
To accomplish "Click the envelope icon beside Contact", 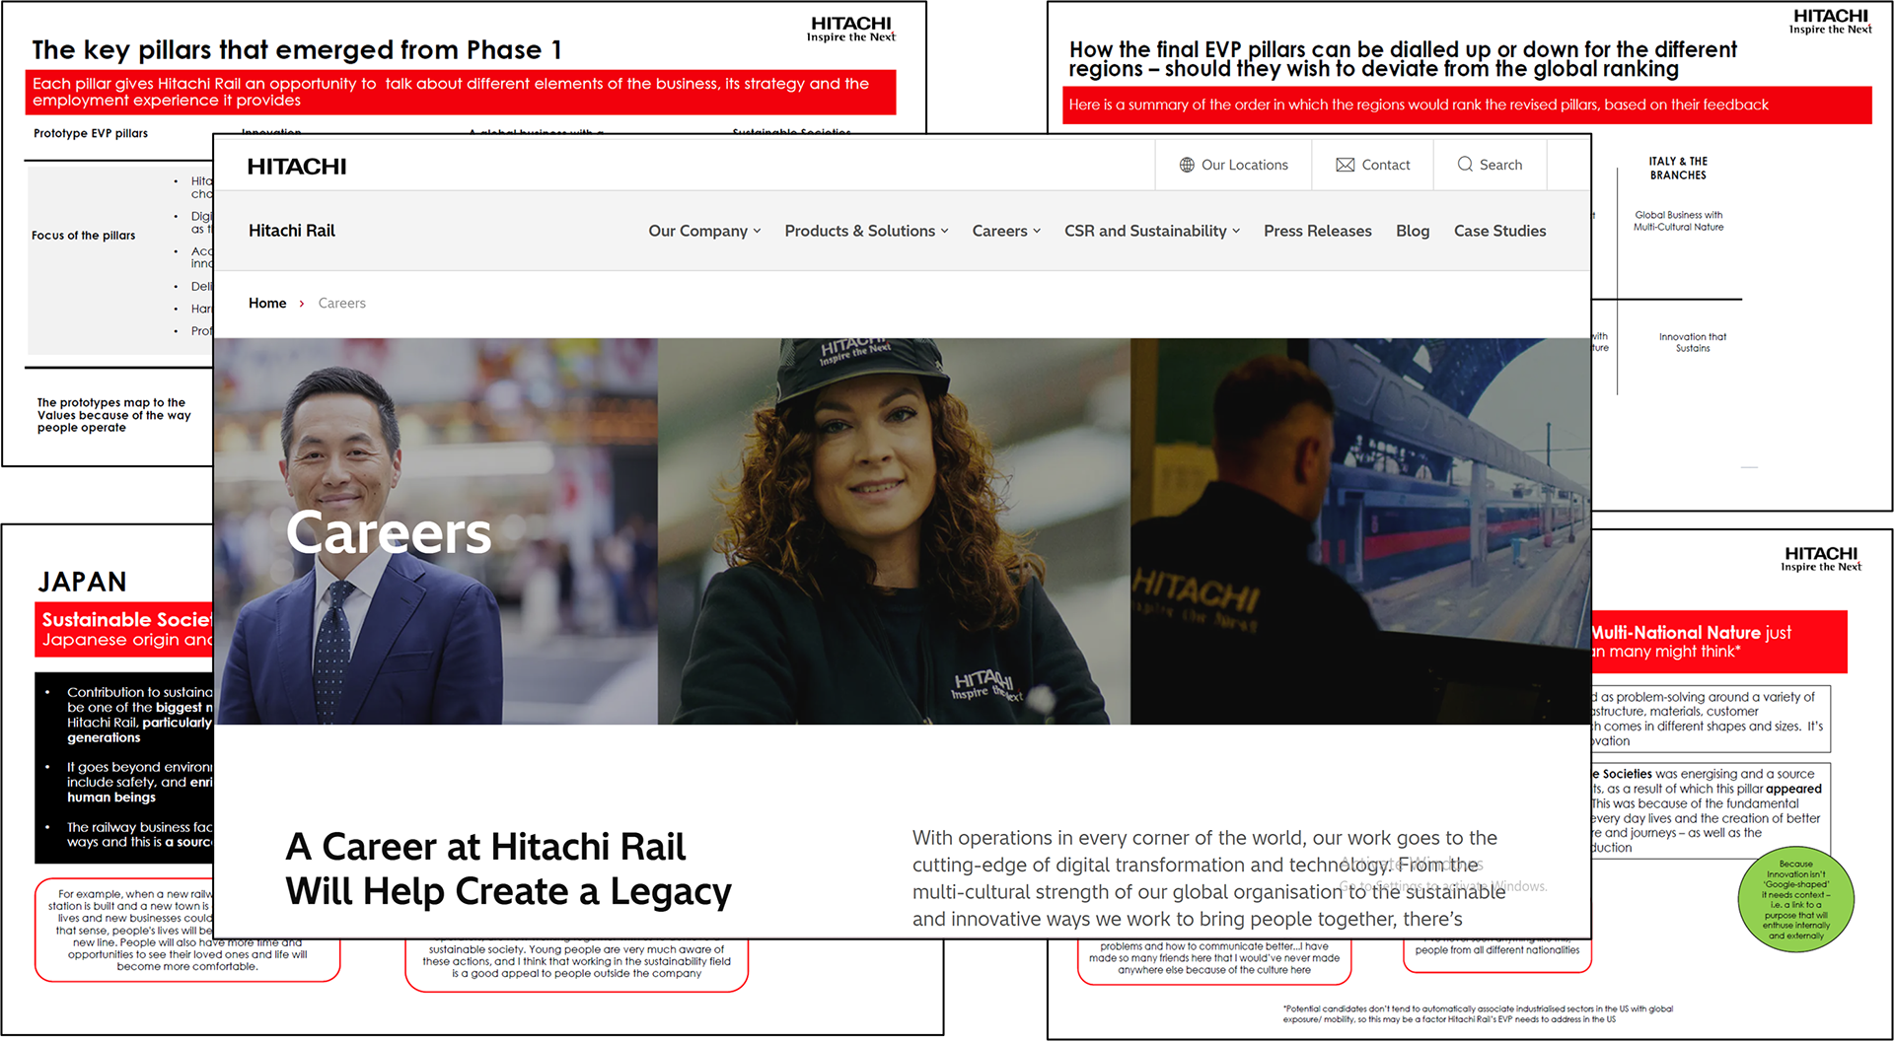I will [x=1345, y=165].
